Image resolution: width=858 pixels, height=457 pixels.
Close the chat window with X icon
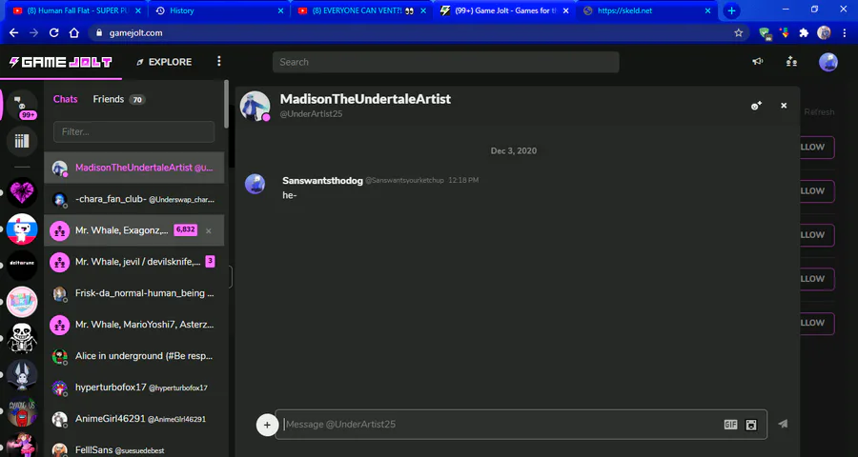(x=784, y=106)
